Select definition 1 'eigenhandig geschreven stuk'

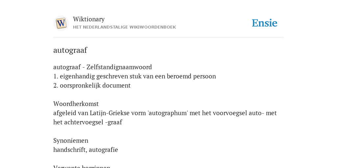[135, 76]
